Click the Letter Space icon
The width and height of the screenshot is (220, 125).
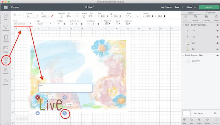71,24
